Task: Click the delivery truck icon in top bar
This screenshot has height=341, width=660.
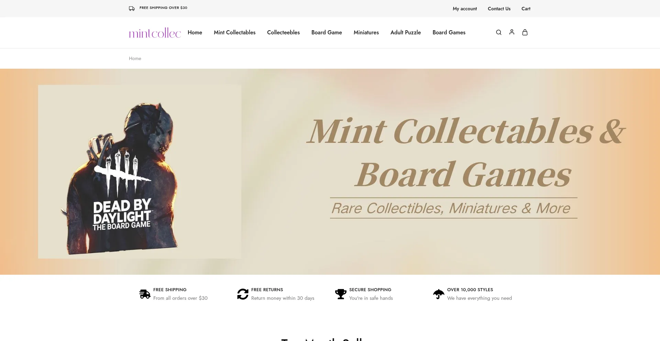Action: point(132,8)
